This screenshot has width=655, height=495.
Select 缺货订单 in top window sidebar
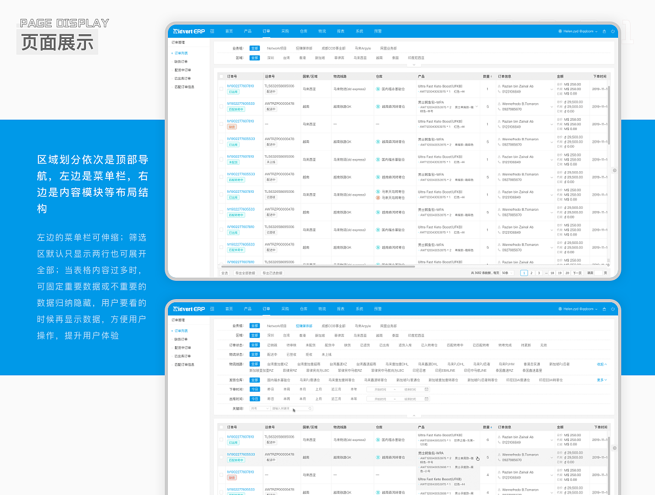[181, 61]
